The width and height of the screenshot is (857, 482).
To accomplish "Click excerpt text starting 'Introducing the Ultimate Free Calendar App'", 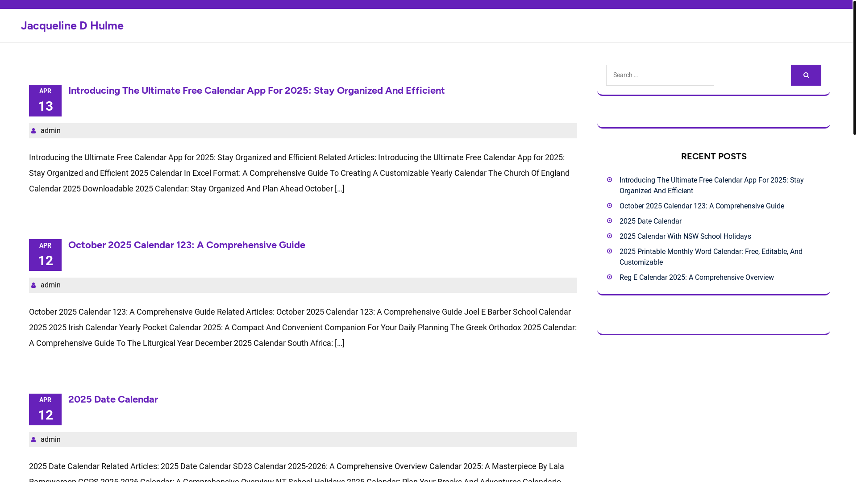I will point(299,173).
